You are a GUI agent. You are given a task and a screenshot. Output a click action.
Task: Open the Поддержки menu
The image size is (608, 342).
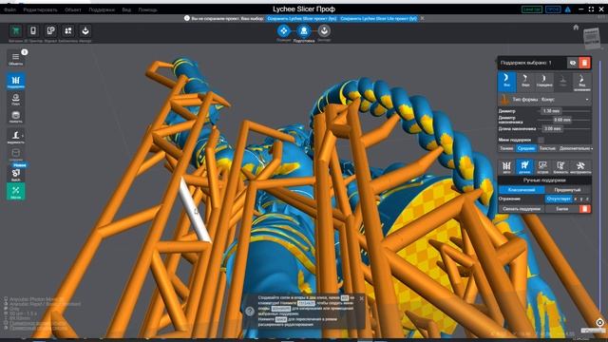click(x=102, y=9)
